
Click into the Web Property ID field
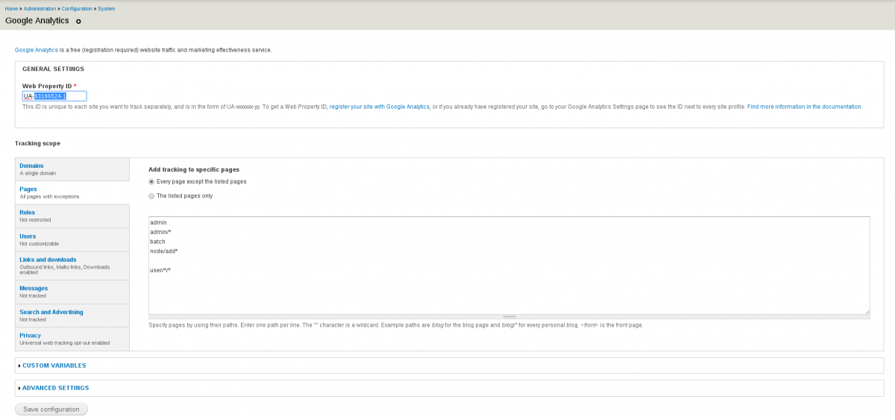point(54,96)
